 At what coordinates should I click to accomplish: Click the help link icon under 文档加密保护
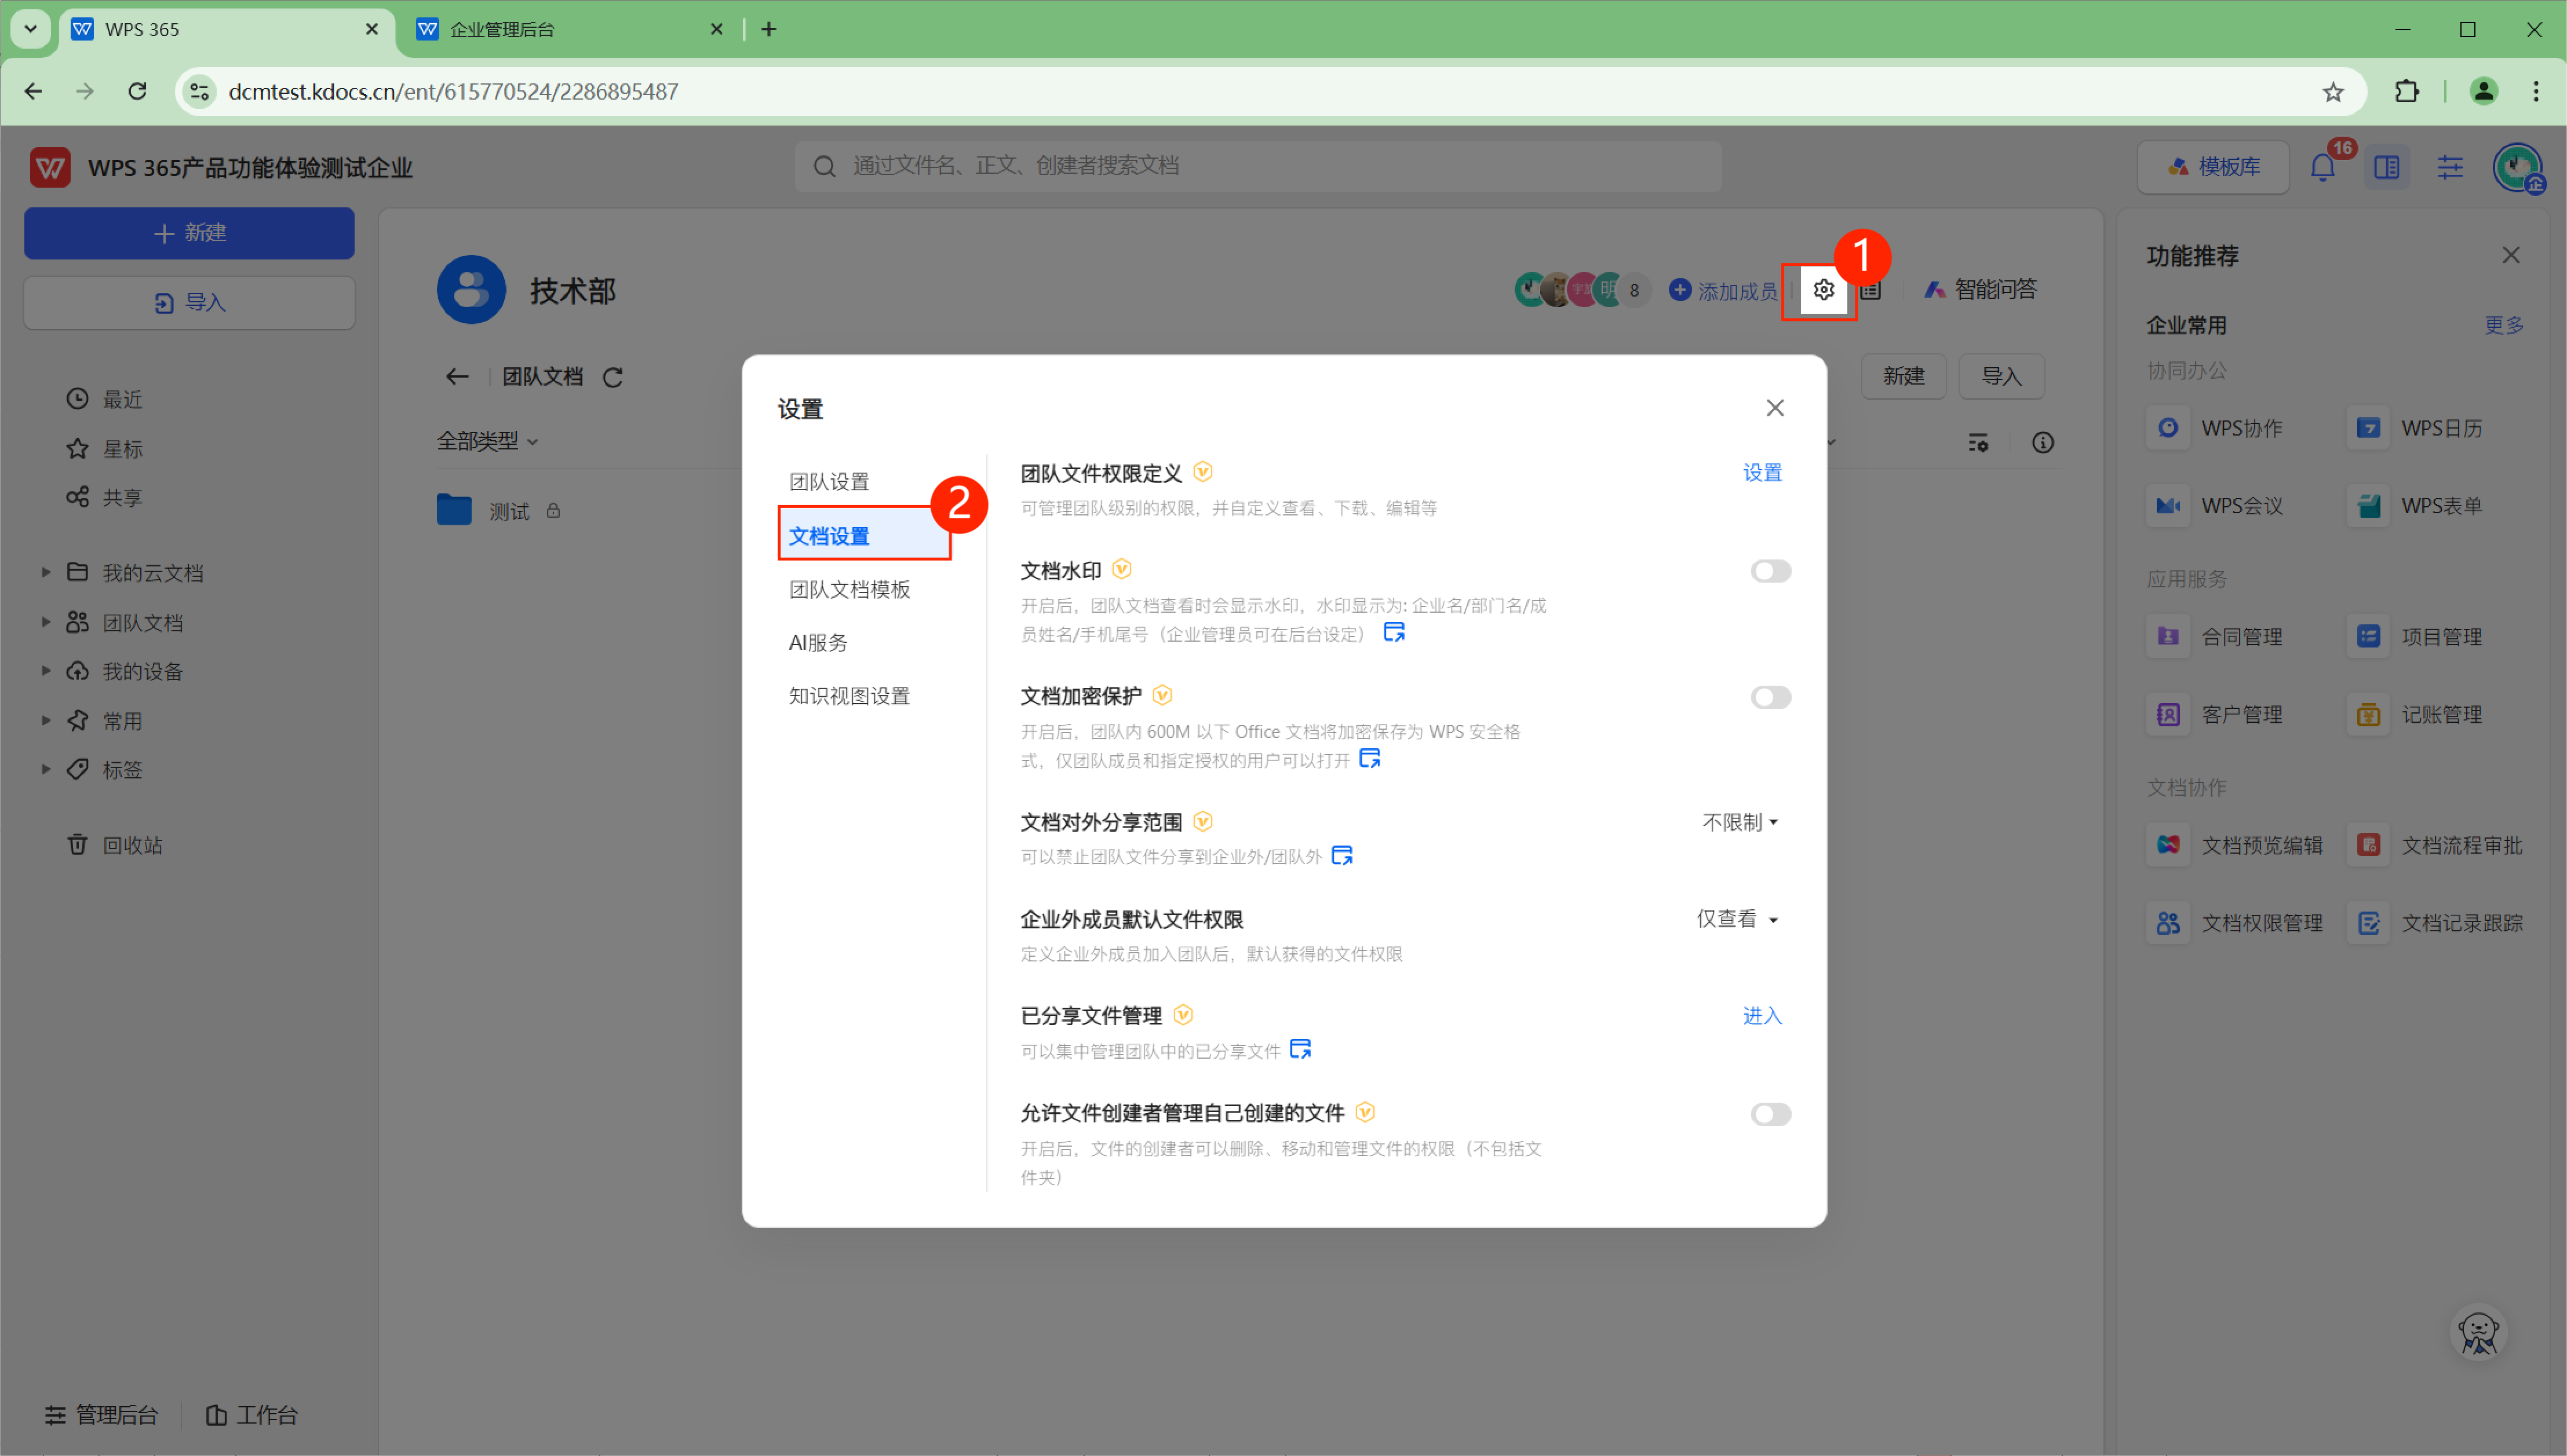[1369, 759]
